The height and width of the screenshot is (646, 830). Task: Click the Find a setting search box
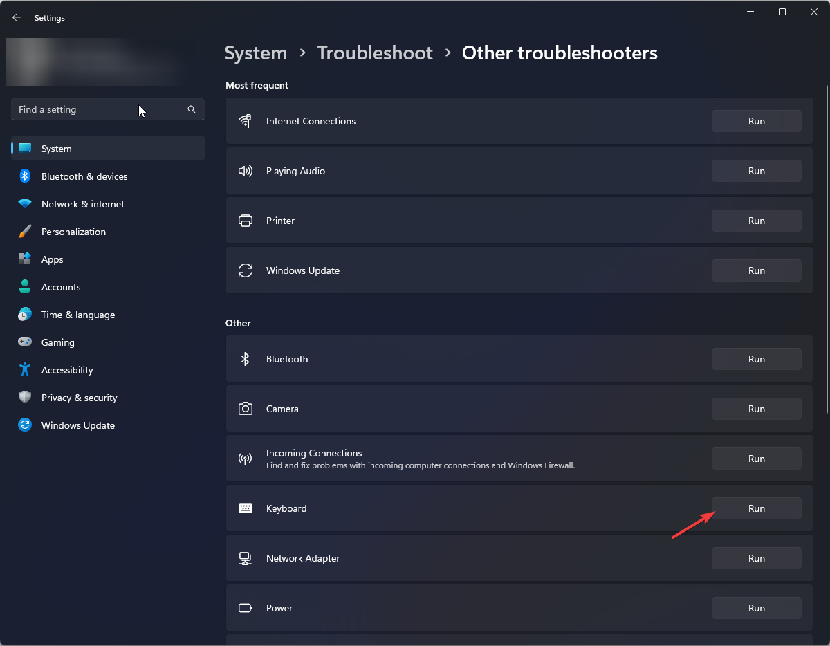(108, 109)
